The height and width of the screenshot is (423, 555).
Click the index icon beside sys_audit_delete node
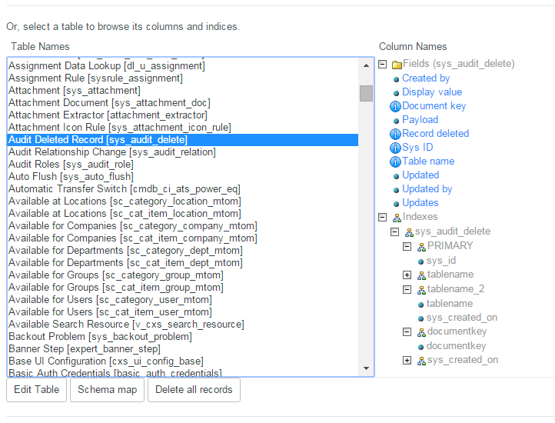(x=409, y=232)
